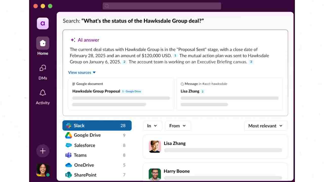Screen dimensions: 324x182
Task: Create new item with the plus button
Action: [43, 151]
